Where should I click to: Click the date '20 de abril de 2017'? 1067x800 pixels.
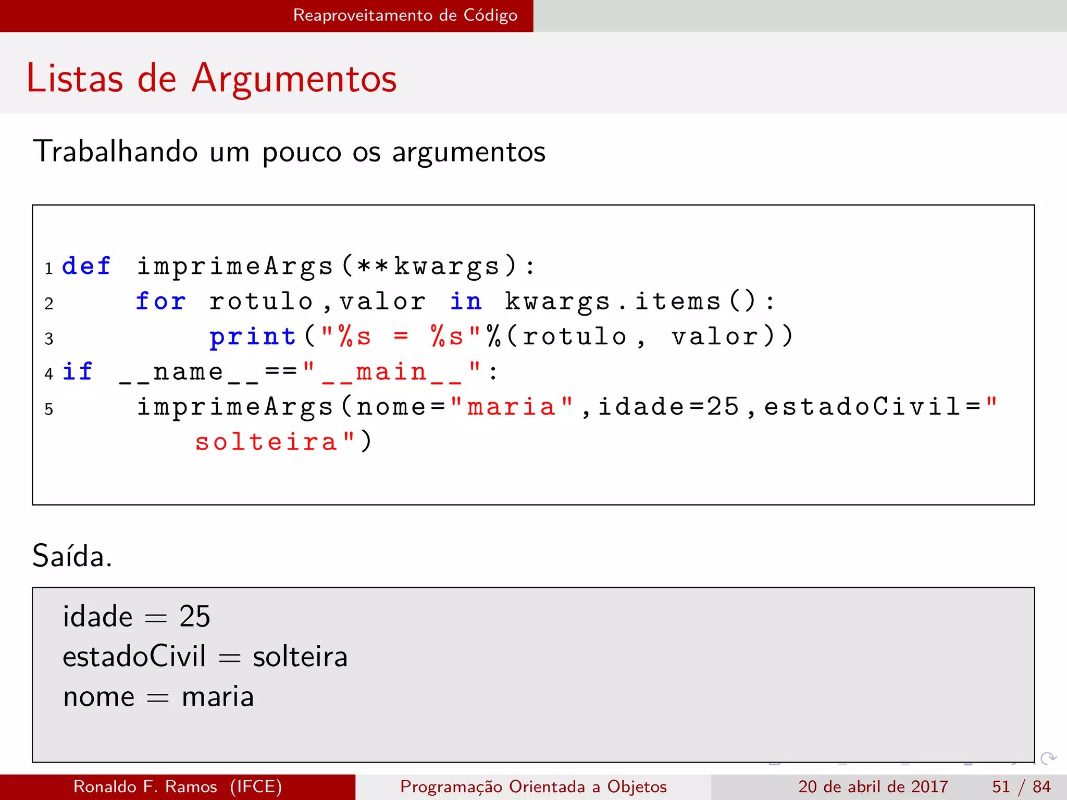tap(873, 786)
